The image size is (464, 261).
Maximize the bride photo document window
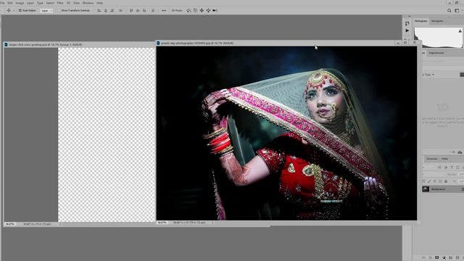[x=405, y=43]
